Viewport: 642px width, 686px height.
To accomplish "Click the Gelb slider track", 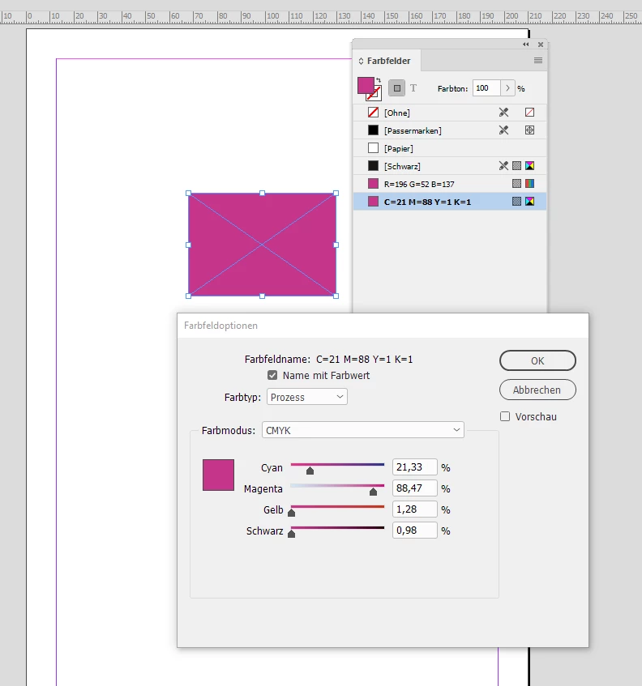I will point(337,507).
